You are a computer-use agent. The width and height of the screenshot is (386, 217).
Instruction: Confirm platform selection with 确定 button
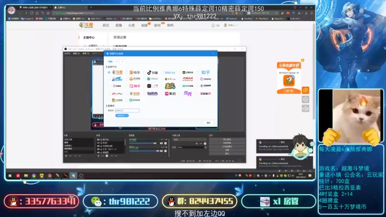208,122
